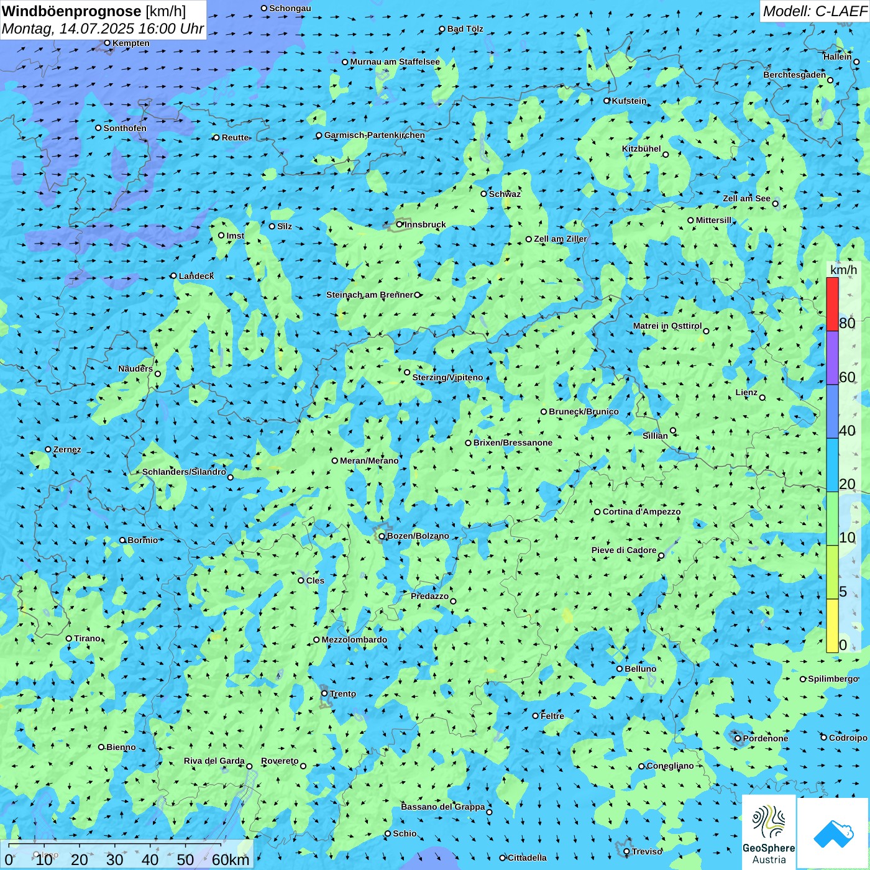The image size is (870, 870).
Task: Click the Lienz city marker
Action: click(x=762, y=398)
